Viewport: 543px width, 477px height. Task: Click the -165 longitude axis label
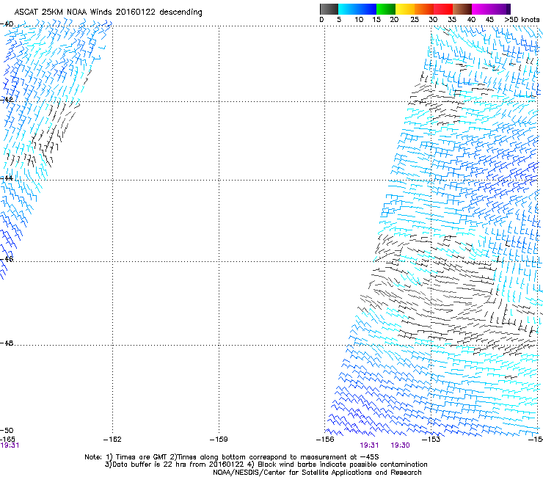pyautogui.click(x=7, y=440)
